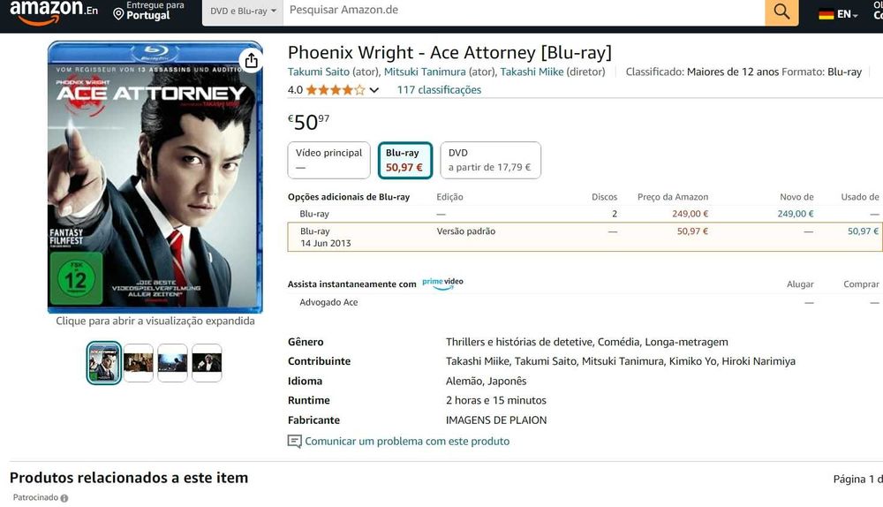The image size is (883, 507).
Task: Open the 117 classificações reviews link
Action: coord(439,90)
